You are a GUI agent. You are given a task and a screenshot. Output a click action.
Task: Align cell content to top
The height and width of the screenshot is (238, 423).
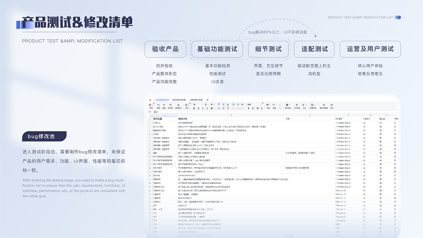click(219, 104)
